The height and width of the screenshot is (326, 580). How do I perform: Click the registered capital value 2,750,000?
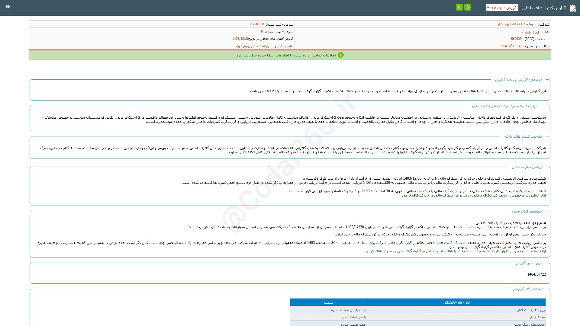tap(257, 24)
